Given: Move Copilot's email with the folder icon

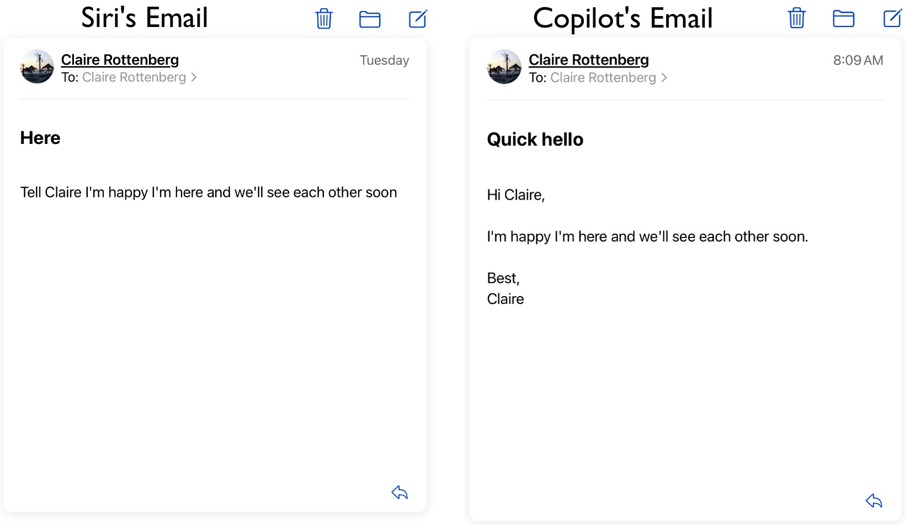Looking at the screenshot, I should (x=844, y=19).
